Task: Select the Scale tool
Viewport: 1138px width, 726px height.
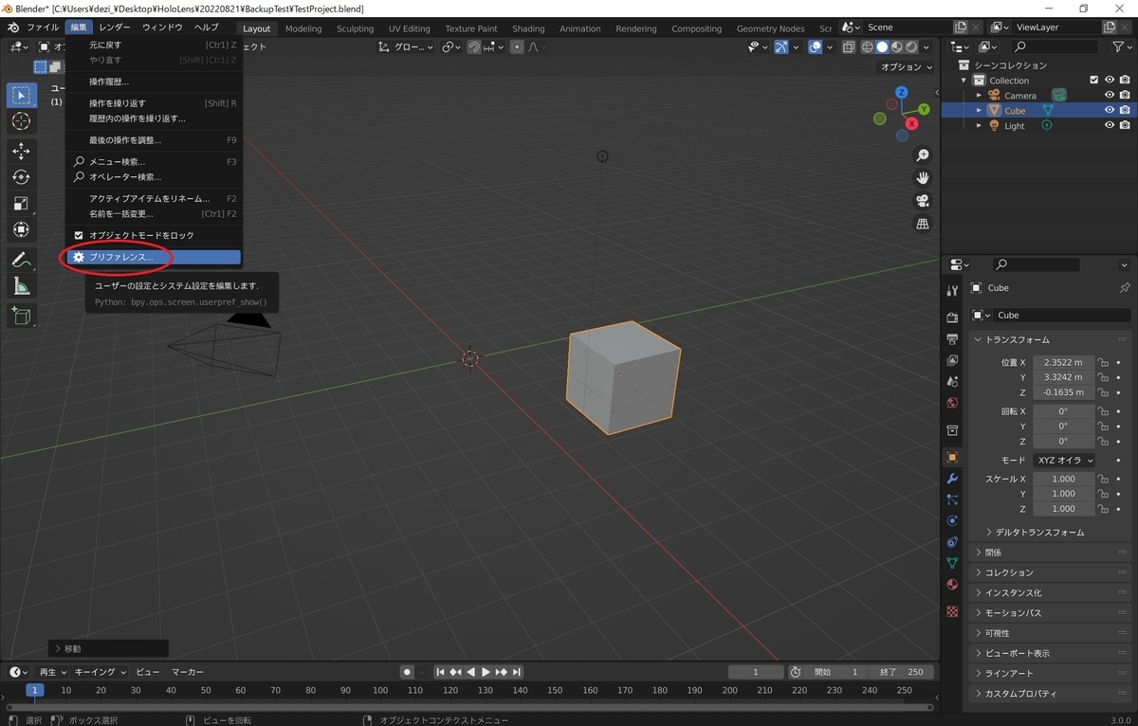Action: 21,204
